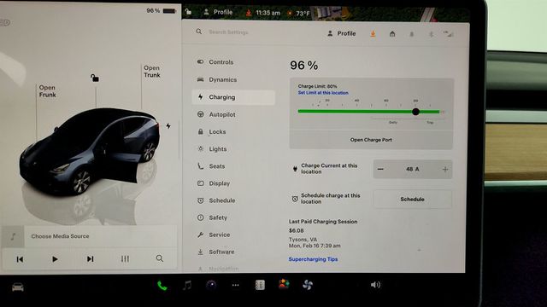Tap the charge port lightning bolt beside the car
The image size is (547, 307).
pyautogui.click(x=168, y=125)
